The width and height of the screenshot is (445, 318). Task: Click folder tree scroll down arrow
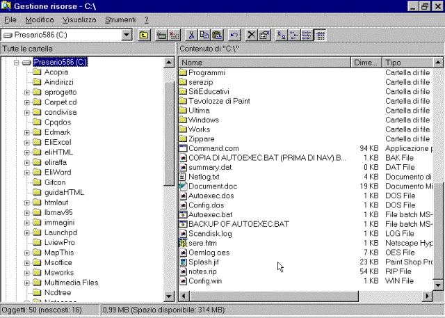tap(169, 296)
